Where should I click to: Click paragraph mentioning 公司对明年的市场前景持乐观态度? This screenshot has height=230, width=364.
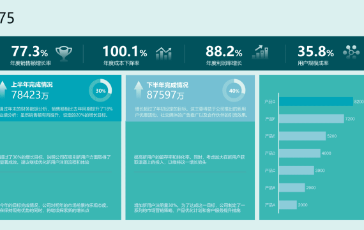point(54,208)
